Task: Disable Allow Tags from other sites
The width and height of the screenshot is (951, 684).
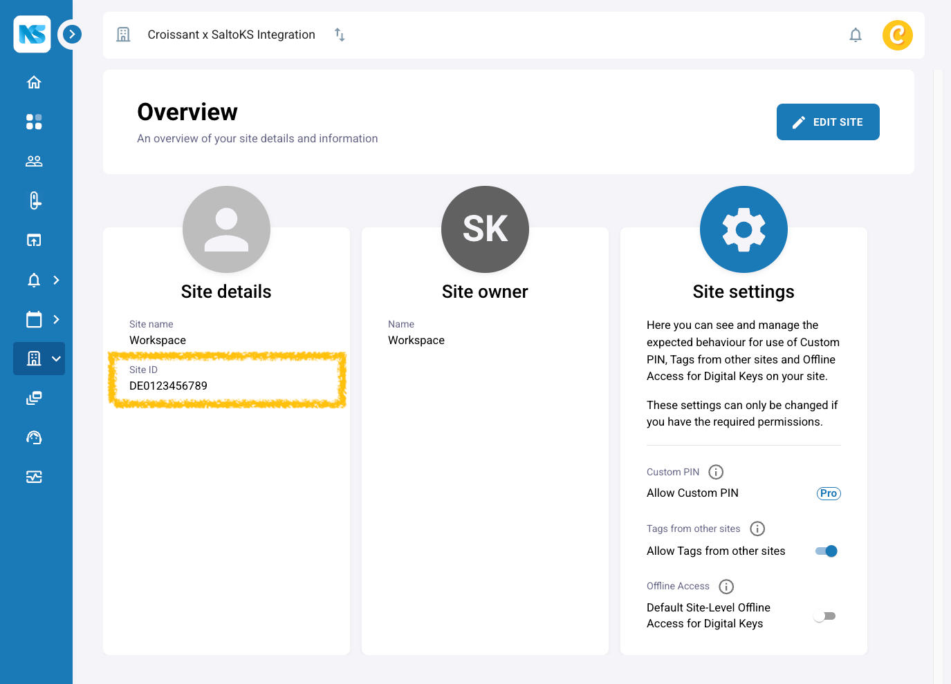Action: (x=827, y=551)
